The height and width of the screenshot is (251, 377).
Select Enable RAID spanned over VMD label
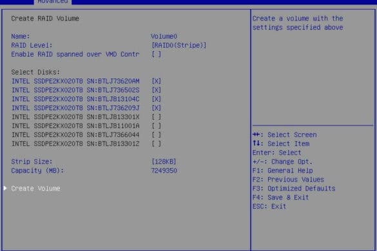coord(75,54)
